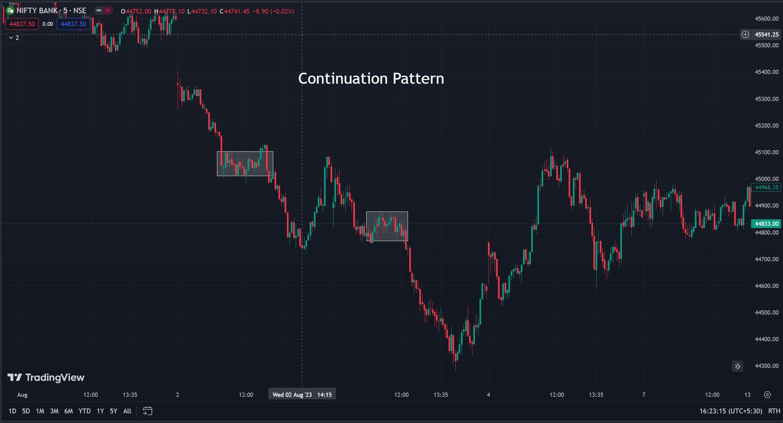This screenshot has width=783, height=423.
Task: Click the 44968.35 green price label
Action: pyautogui.click(x=766, y=187)
